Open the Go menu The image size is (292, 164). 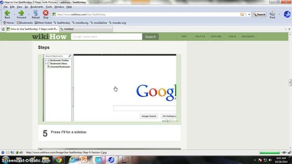click(x=26, y=7)
